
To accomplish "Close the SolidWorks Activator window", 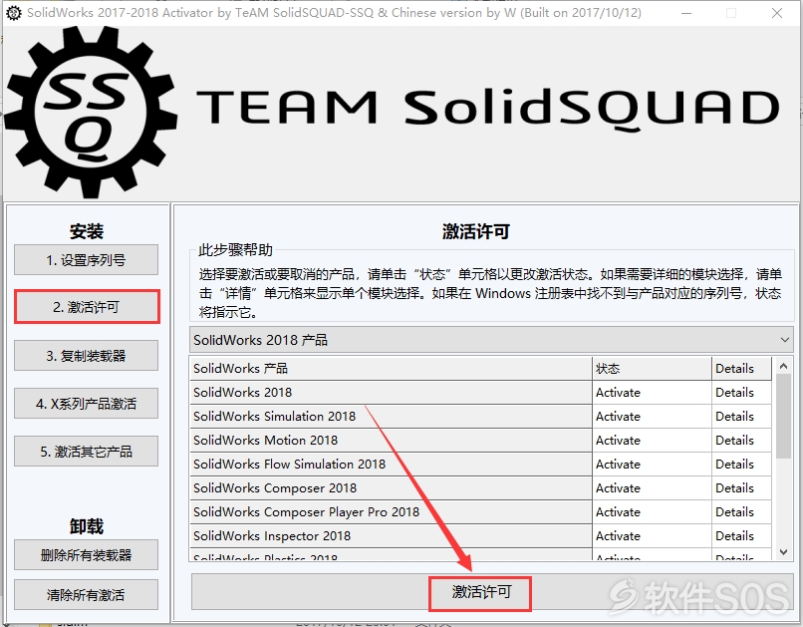I will pyautogui.click(x=776, y=13).
